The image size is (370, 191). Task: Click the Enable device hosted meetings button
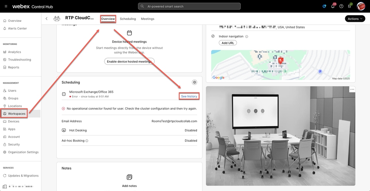(129, 61)
